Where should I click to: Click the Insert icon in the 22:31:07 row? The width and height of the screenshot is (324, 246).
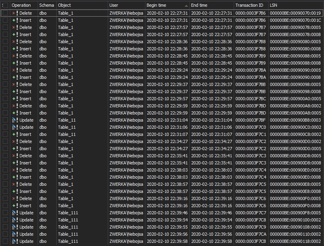(x=14, y=134)
